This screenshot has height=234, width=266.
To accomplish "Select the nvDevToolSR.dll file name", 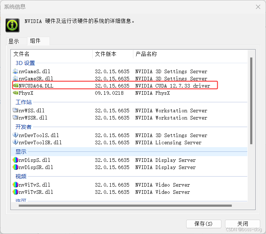I will (40, 142).
